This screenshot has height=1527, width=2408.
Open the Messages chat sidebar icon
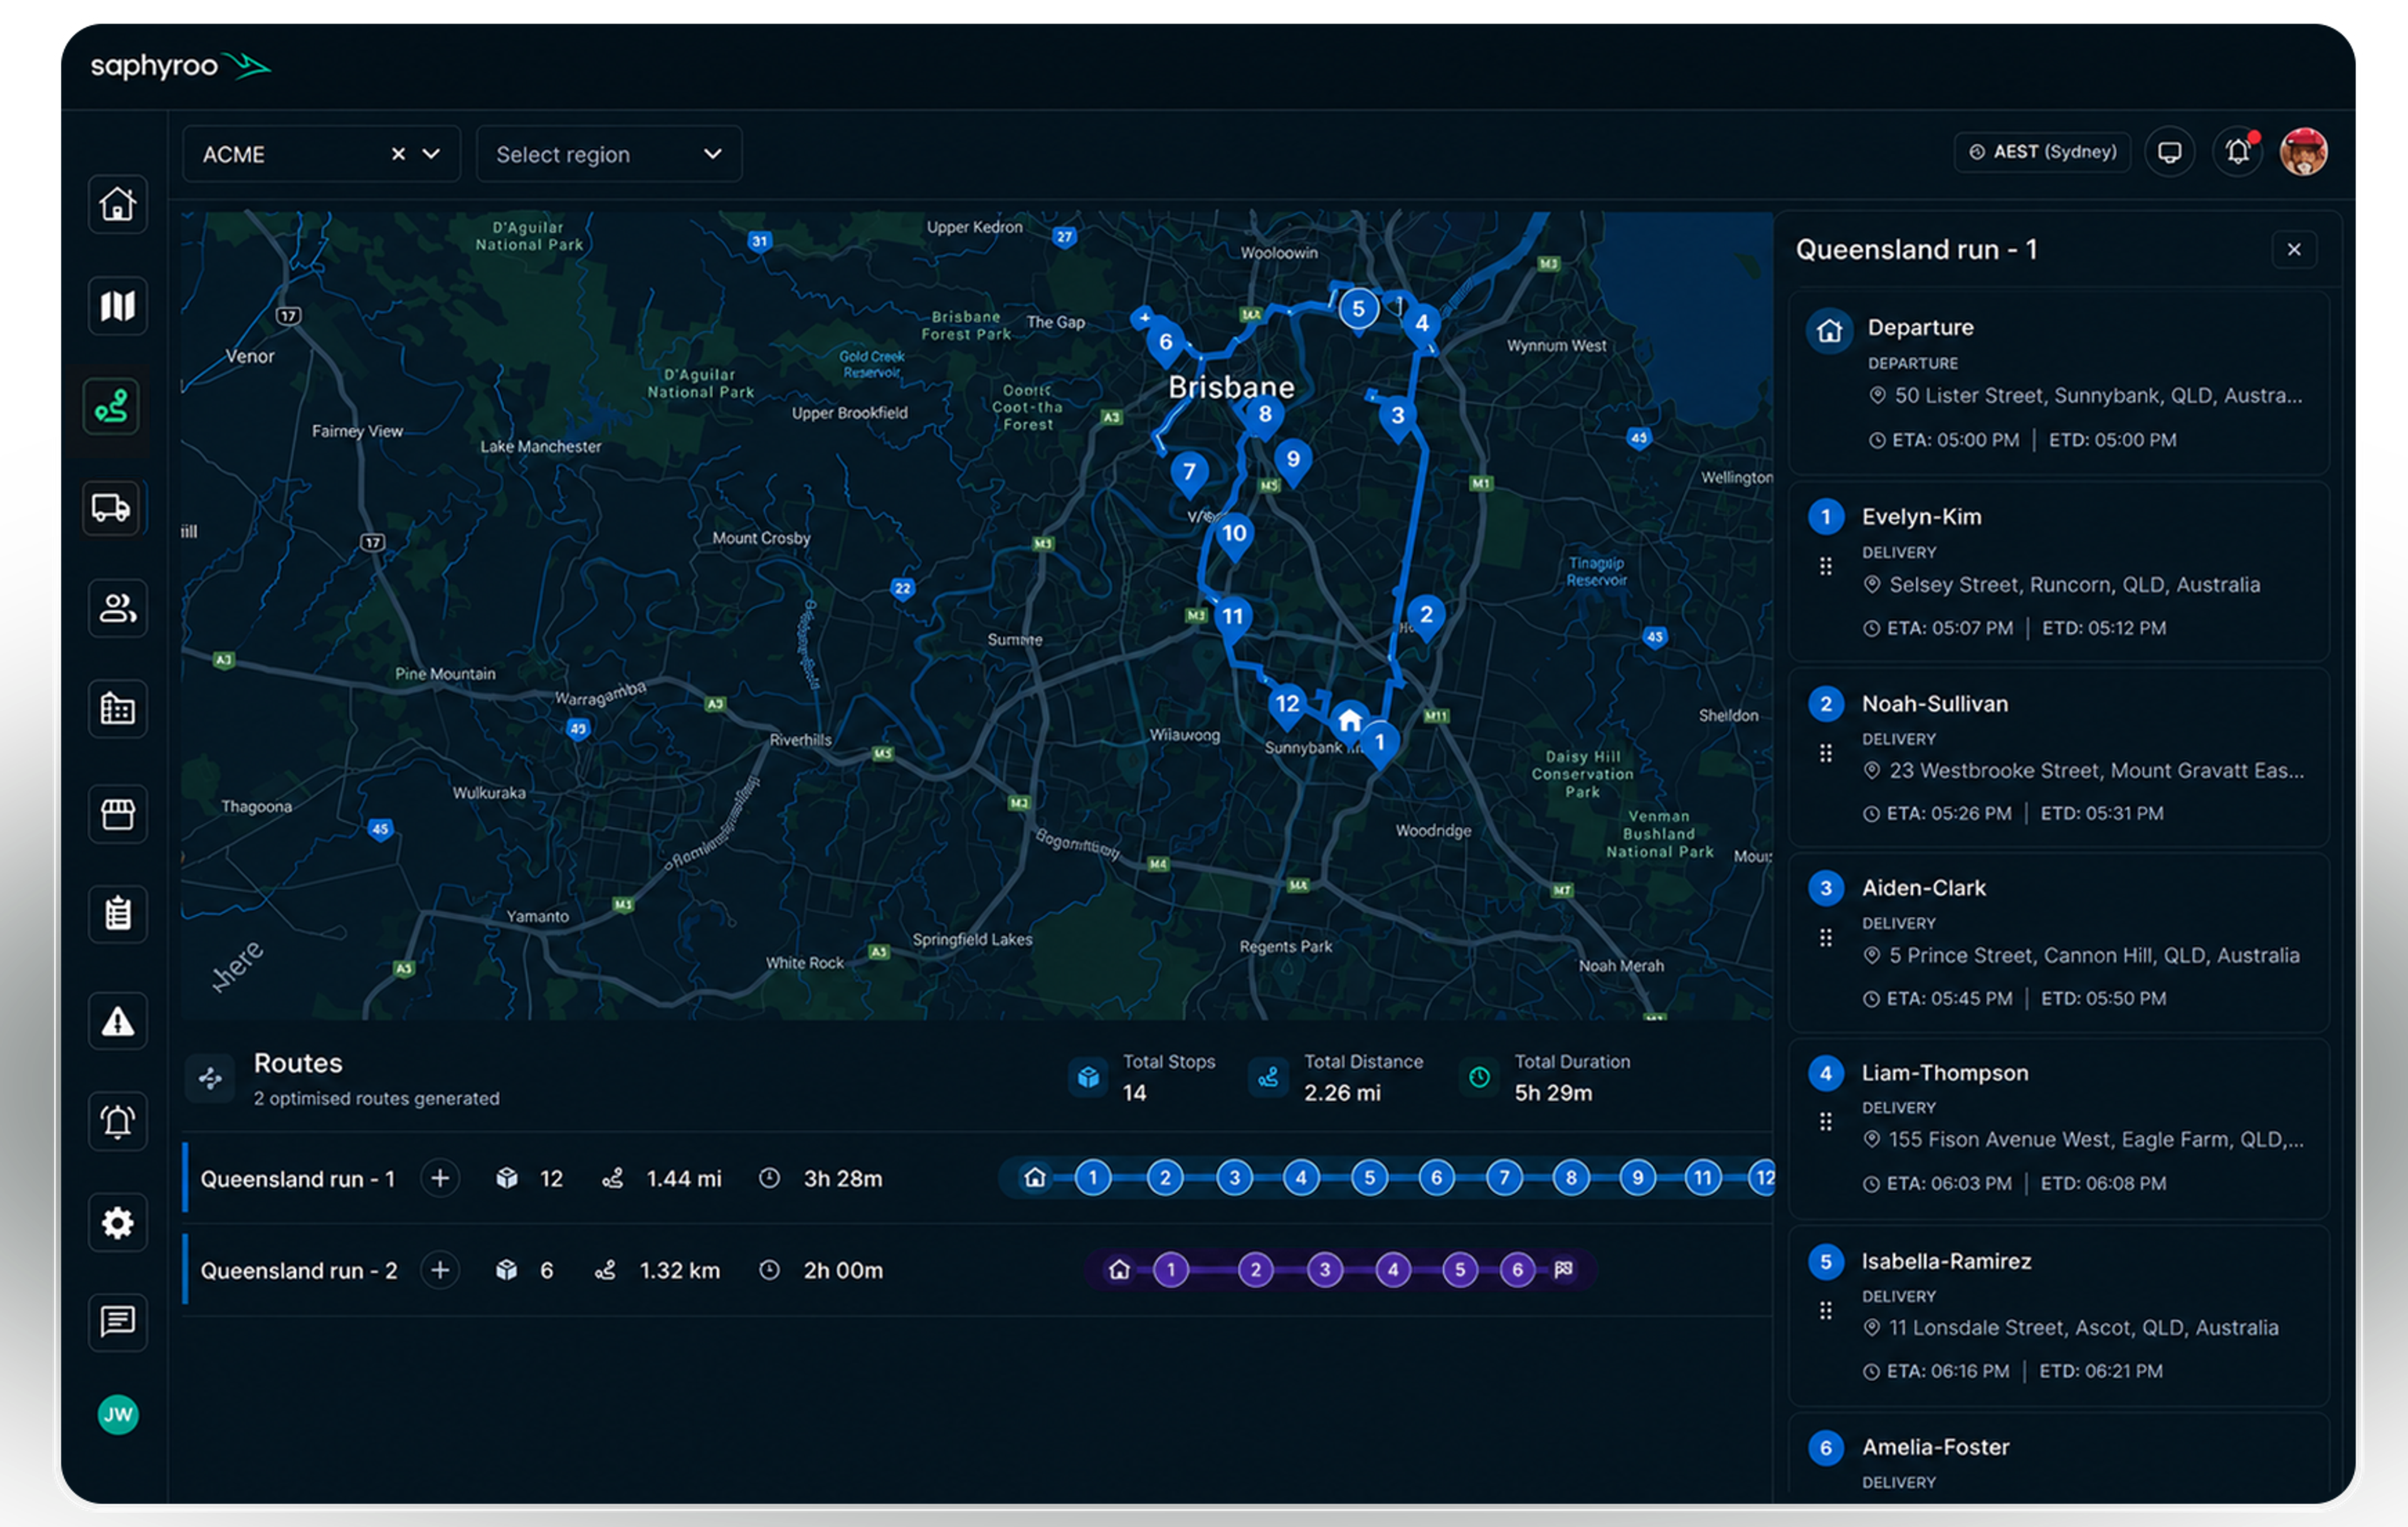pyautogui.click(x=117, y=1322)
